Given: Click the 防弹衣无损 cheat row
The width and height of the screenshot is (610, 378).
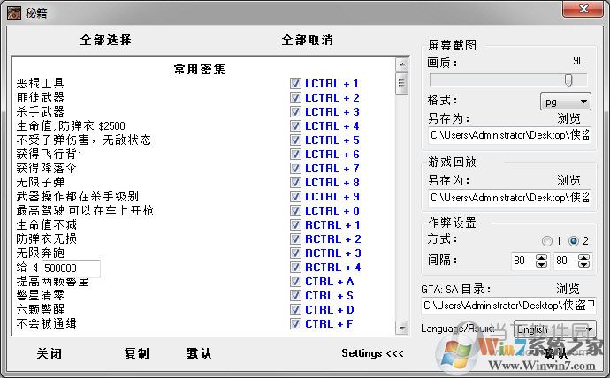Looking at the screenshot, I should (x=46, y=238).
